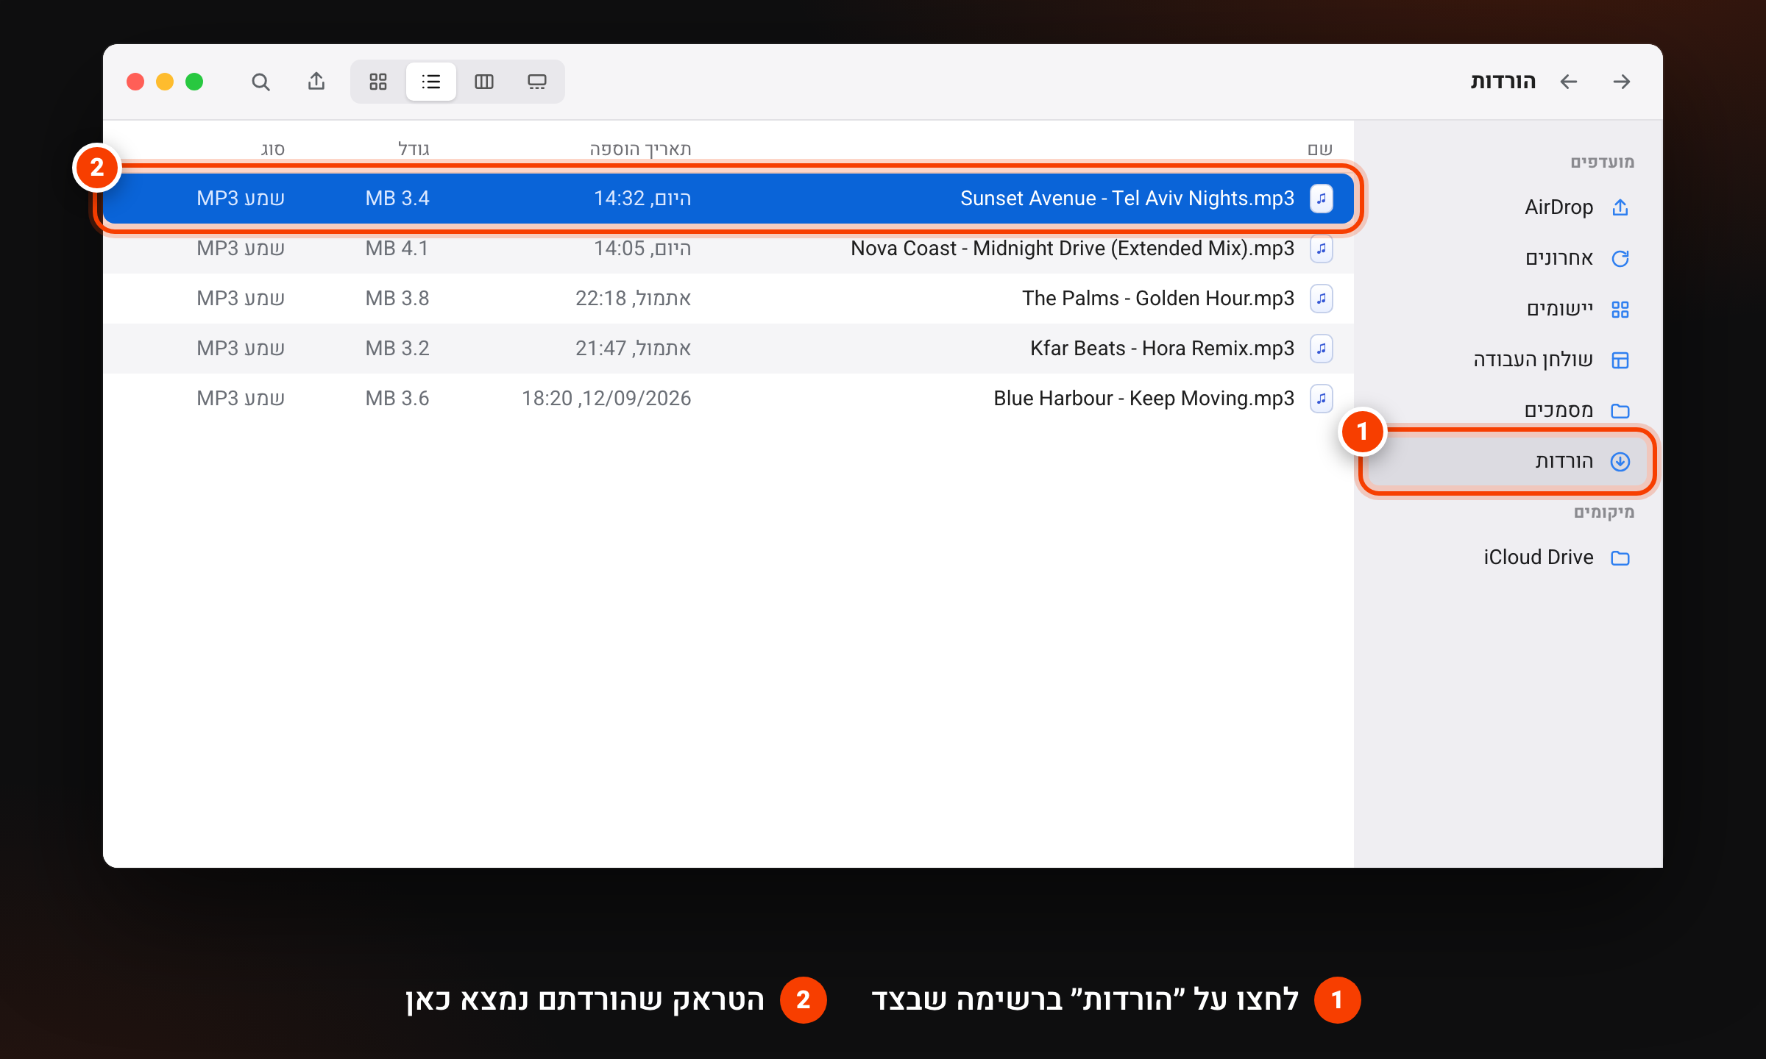Select Sunset Avenue - Tel Aviv Nights.mp3
Screen dimensions: 1766x1059
[728, 199]
